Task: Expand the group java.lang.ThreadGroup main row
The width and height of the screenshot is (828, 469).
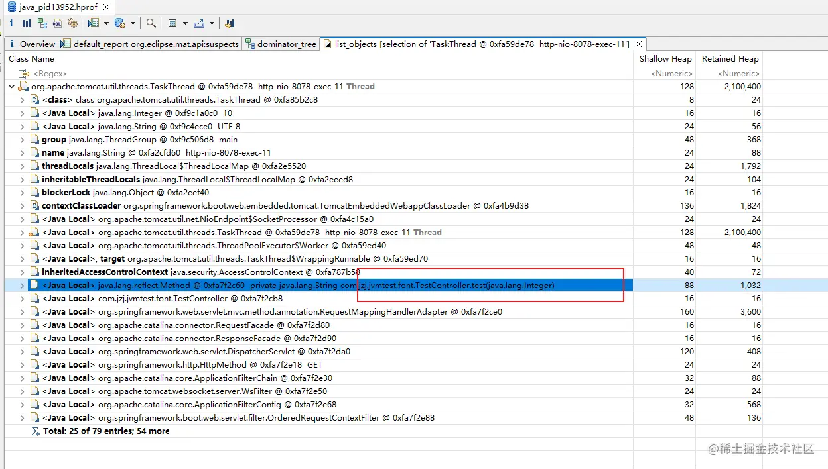Action: point(22,139)
